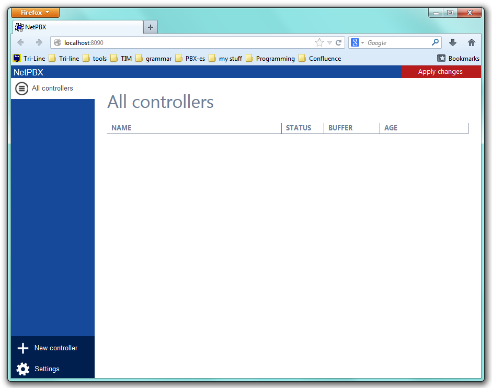492x388 pixels.
Task: Open a new tab with the plus button
Action: [150, 27]
